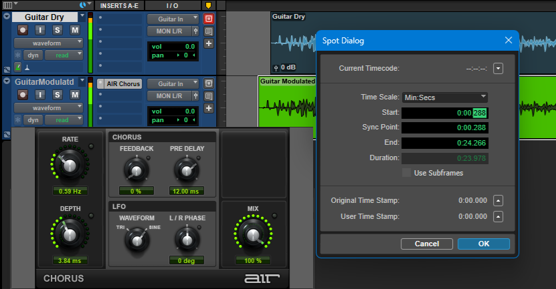Click User Time Stamp up-arrow button
Screen dimensions: 556x289
coord(498,216)
